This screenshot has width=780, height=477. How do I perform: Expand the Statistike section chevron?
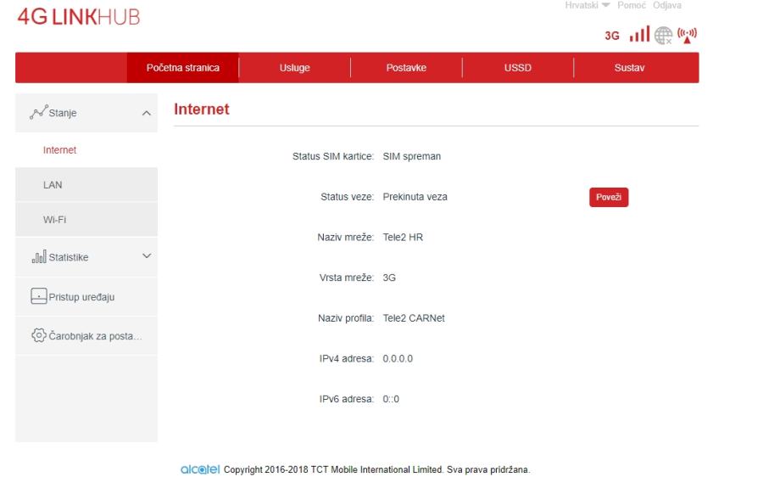tap(147, 256)
